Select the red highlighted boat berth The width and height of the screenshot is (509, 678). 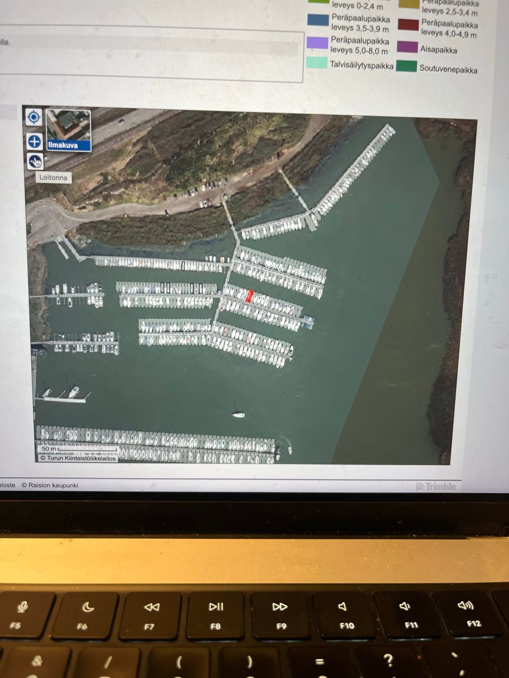tap(250, 297)
